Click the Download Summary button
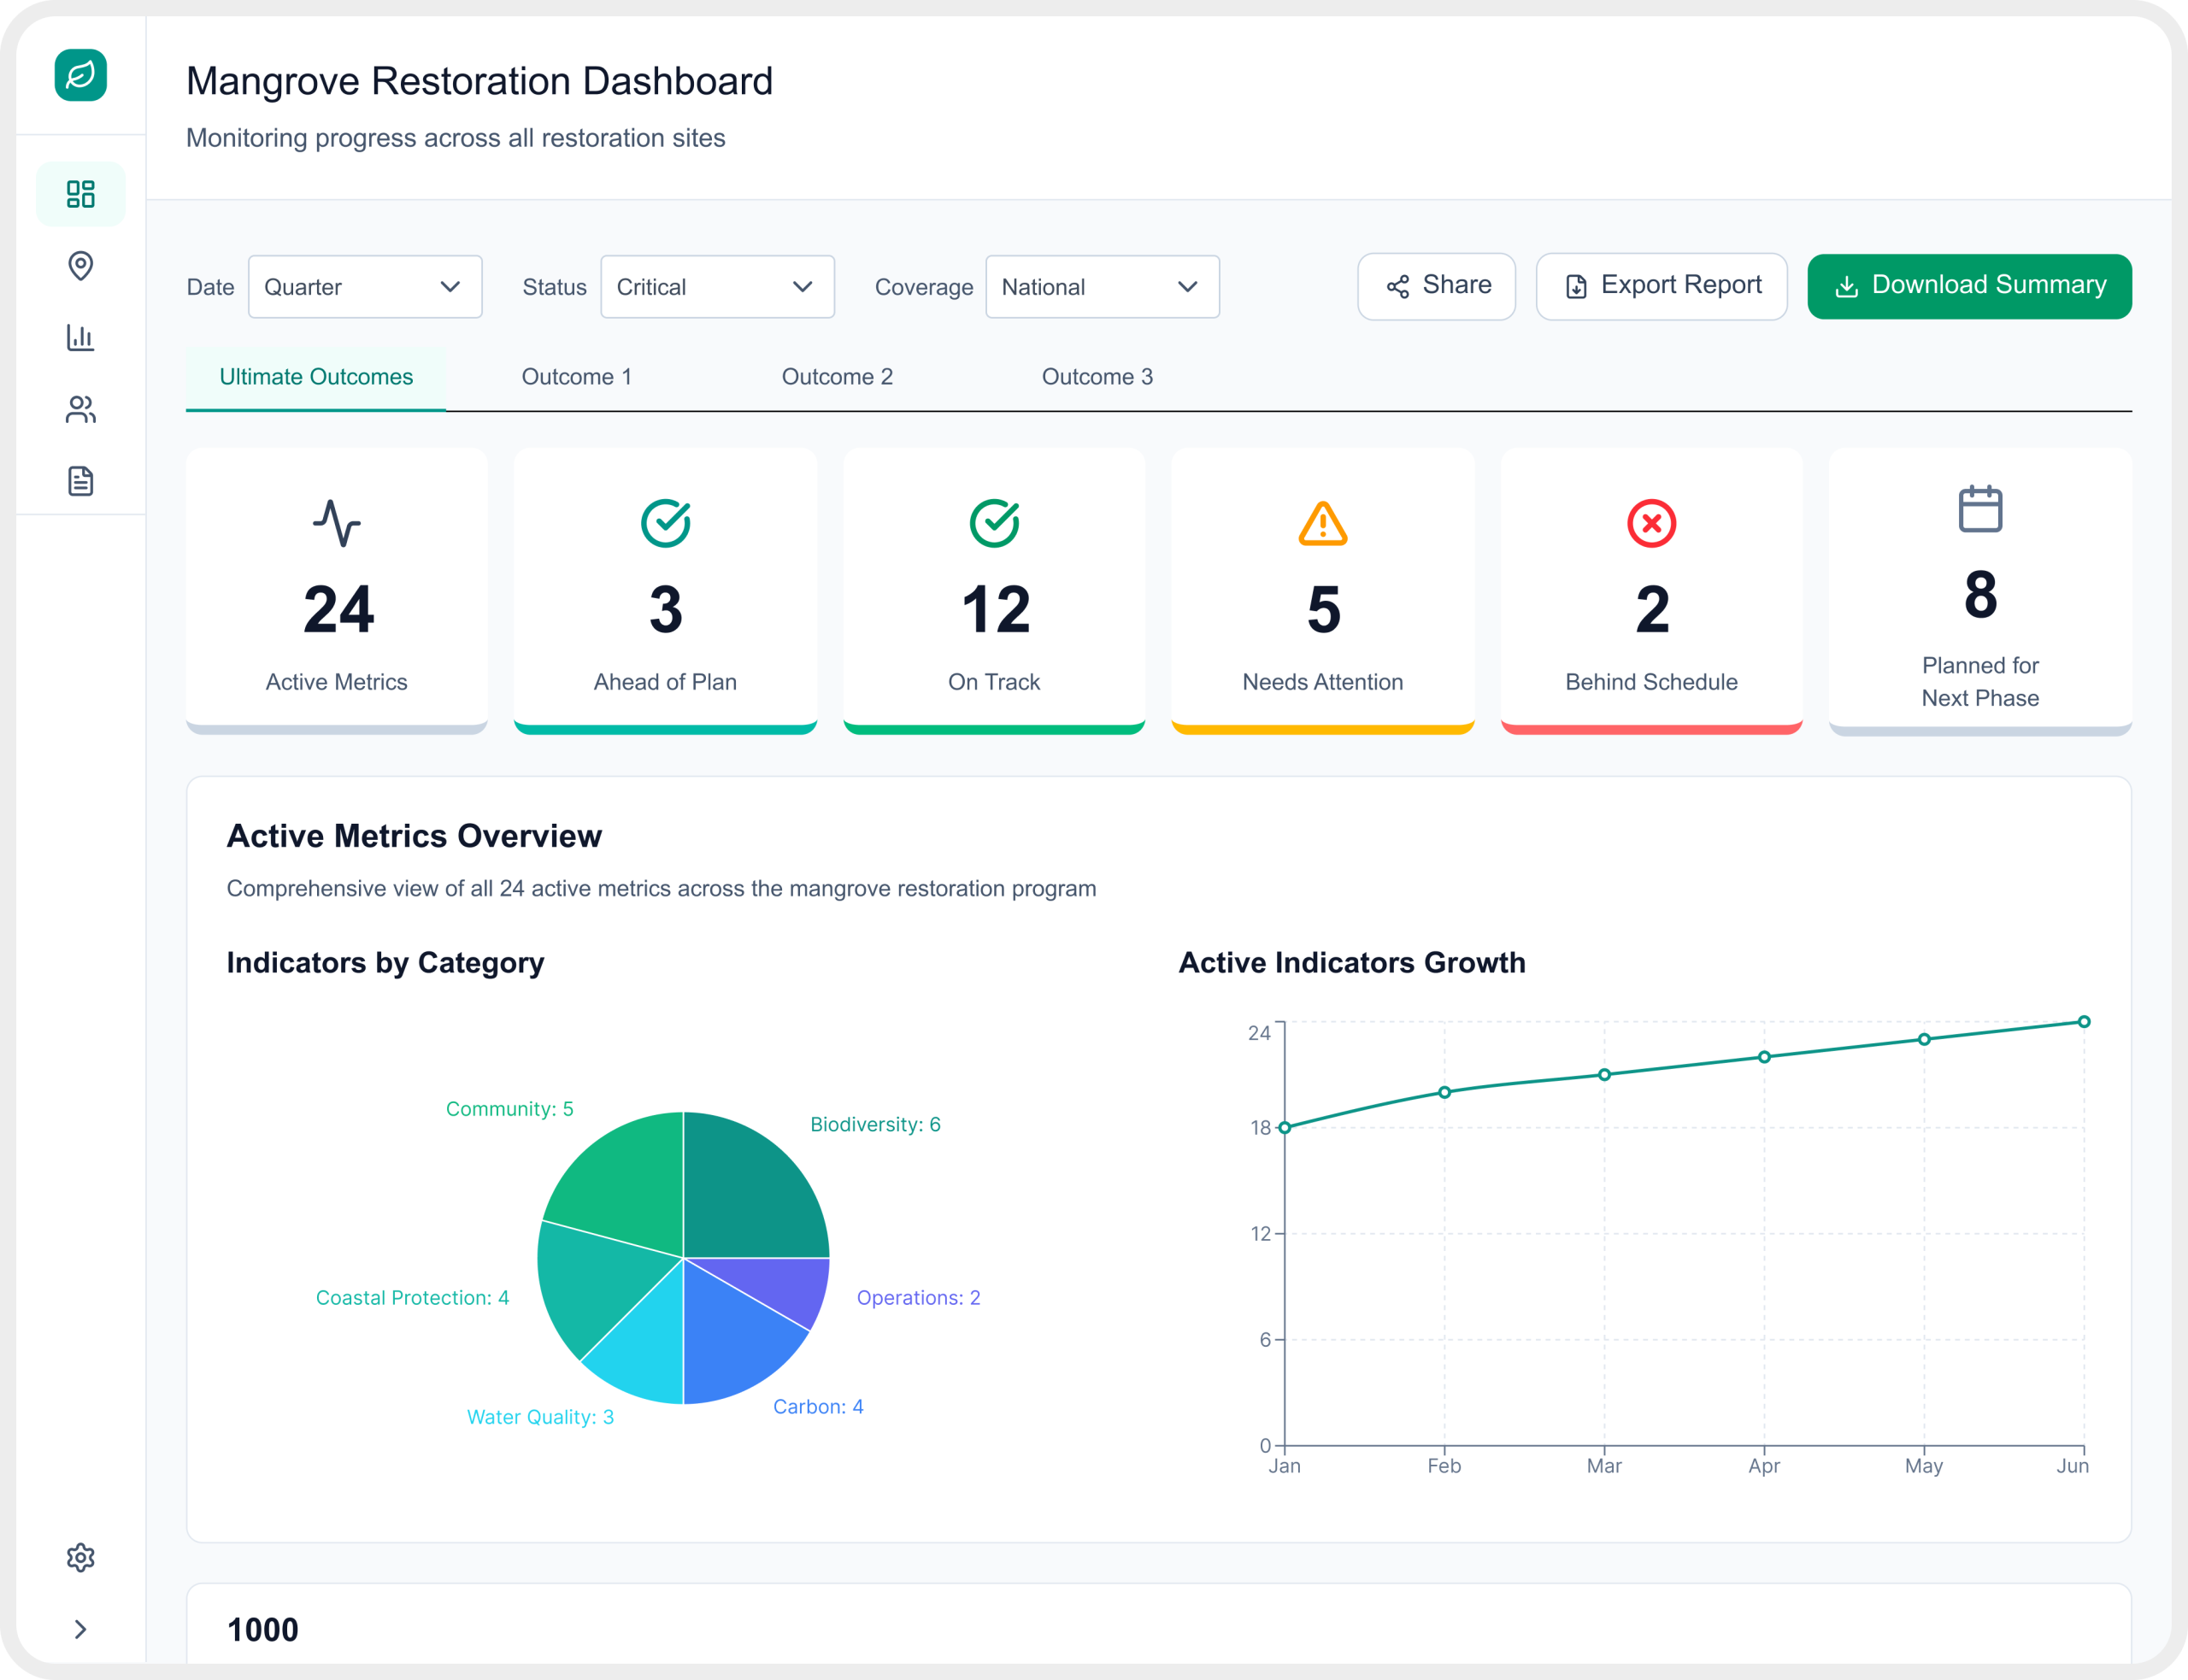This screenshot has height=1680, width=2188. pos(1967,286)
